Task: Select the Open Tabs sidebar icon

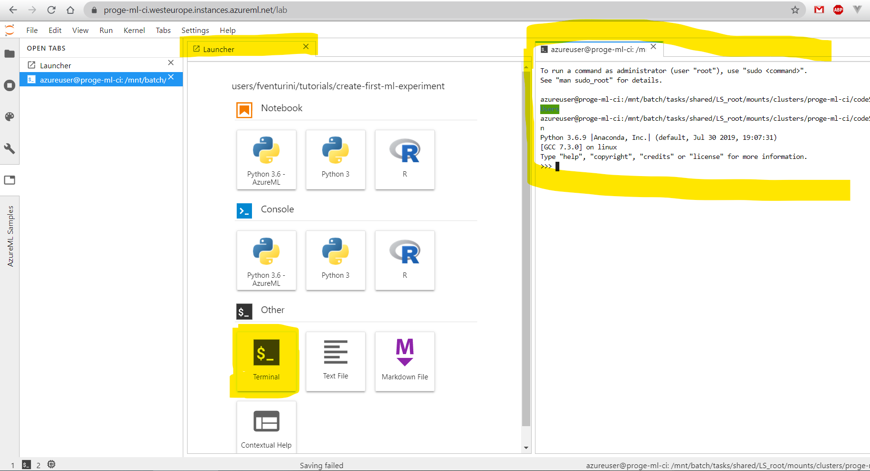Action: (x=10, y=180)
